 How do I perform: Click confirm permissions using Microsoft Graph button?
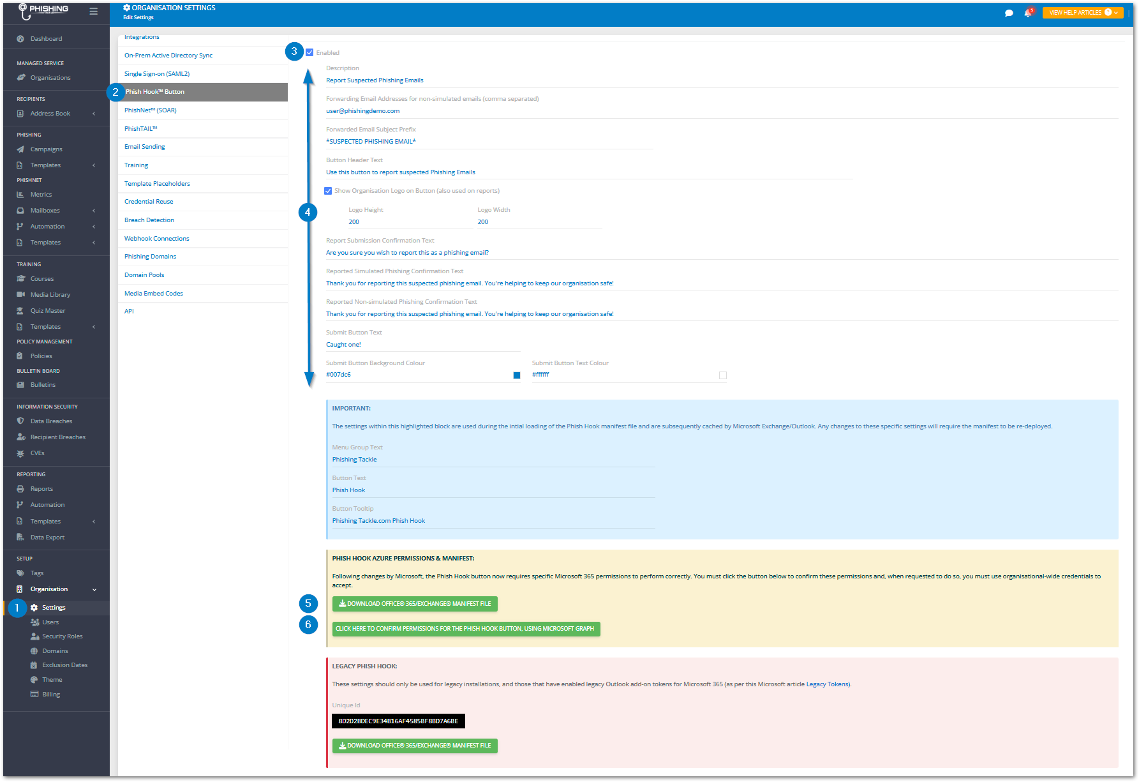point(466,629)
